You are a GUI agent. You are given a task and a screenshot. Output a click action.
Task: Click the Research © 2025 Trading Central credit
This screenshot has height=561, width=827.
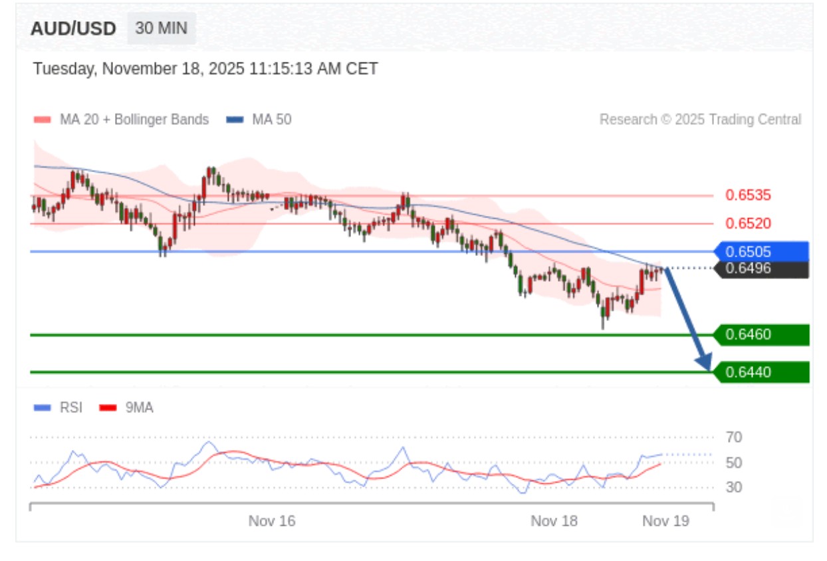pos(700,120)
